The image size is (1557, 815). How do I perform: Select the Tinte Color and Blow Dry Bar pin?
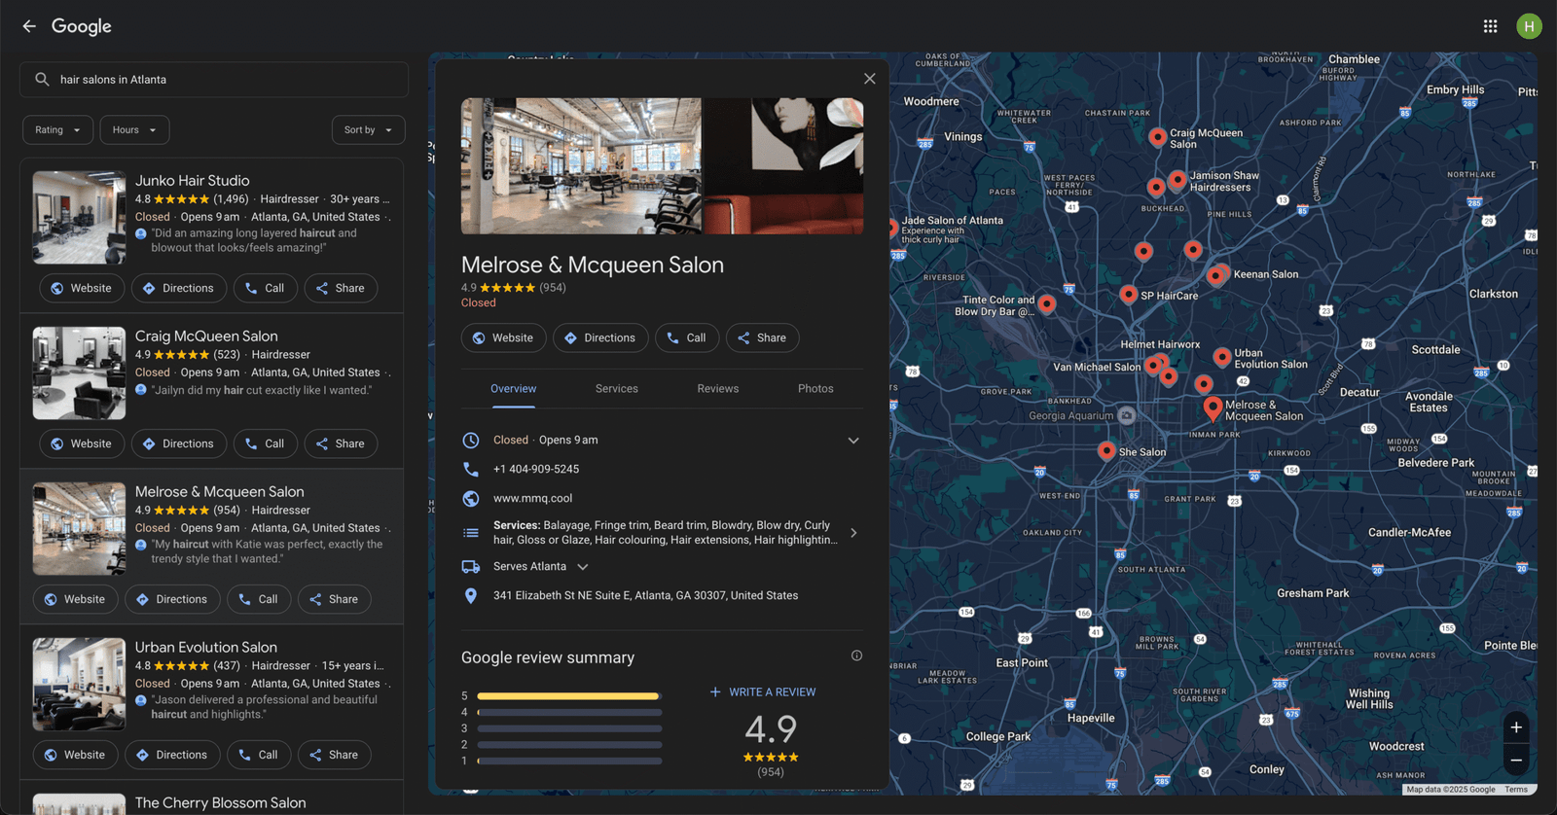(x=1046, y=303)
